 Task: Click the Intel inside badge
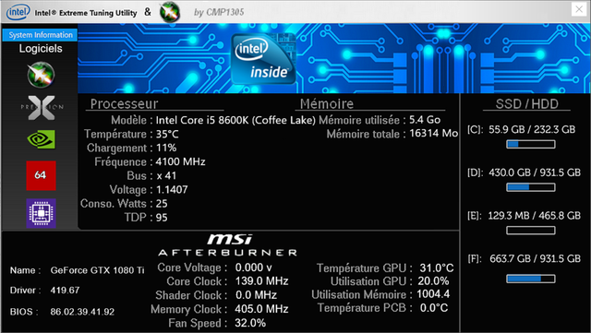coord(263,59)
